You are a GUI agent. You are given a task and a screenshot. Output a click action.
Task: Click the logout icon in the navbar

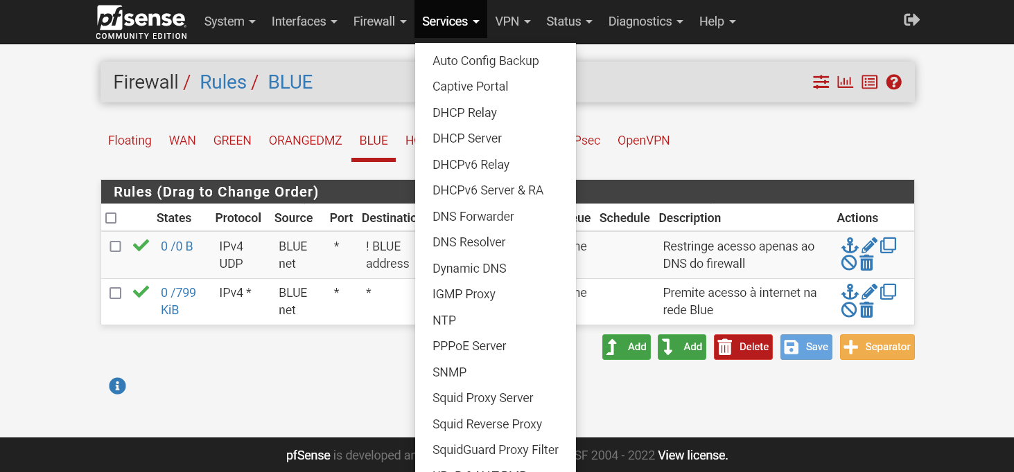911,19
